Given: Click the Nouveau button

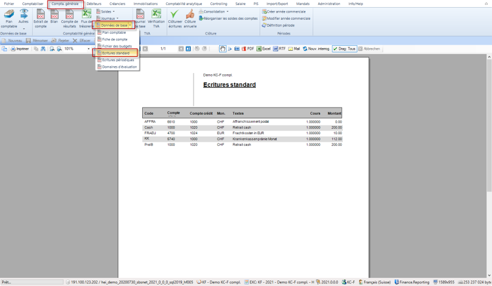Looking at the screenshot, I should (12, 41).
